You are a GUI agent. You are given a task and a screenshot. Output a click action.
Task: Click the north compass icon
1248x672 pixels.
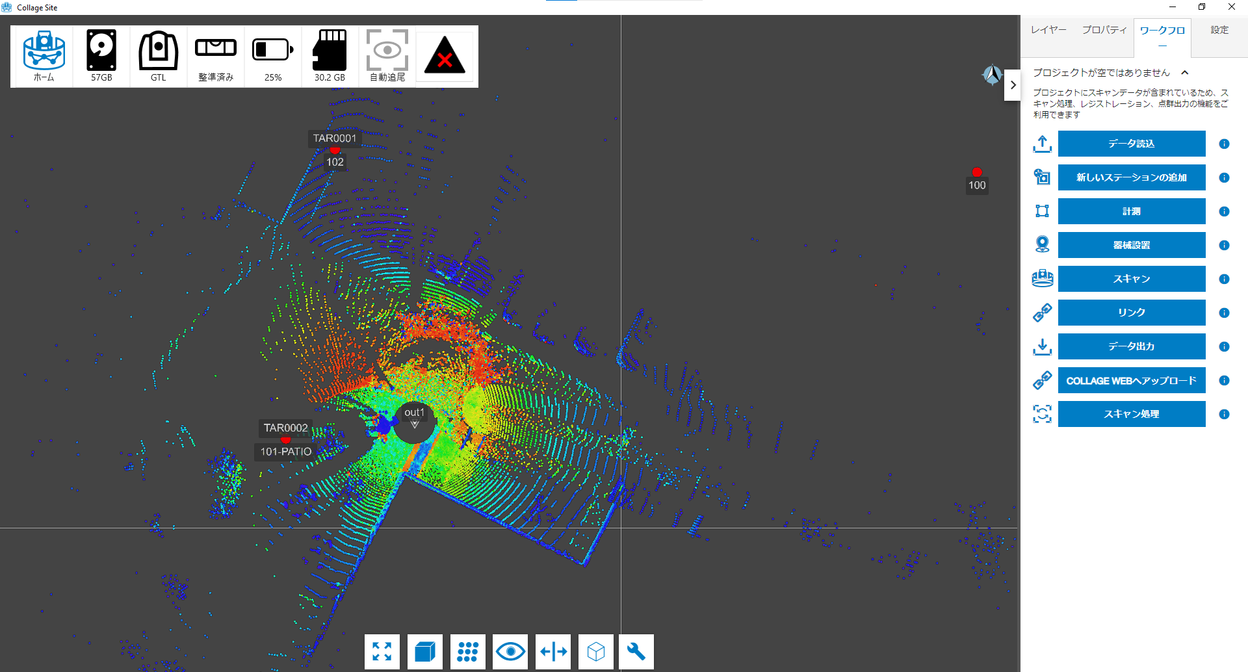coord(992,75)
